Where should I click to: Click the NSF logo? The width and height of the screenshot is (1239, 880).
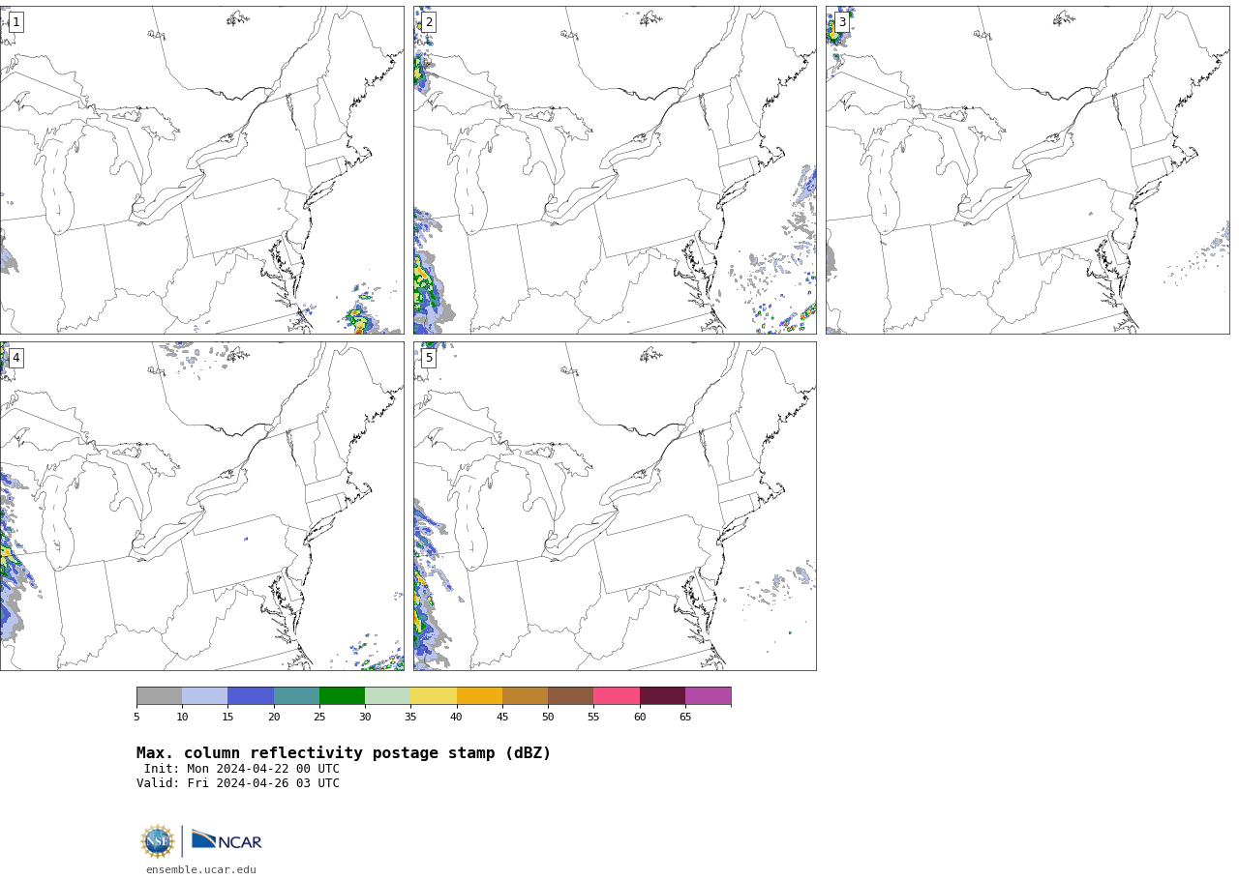click(x=158, y=841)
